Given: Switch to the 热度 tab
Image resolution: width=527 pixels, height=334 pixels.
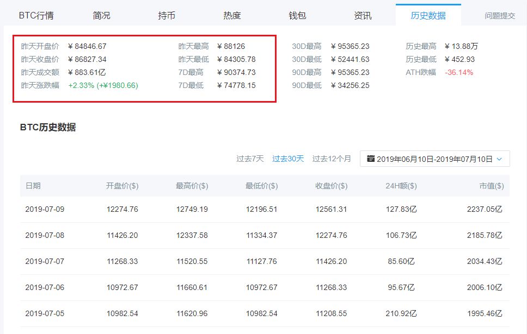Looking at the screenshot, I should coord(232,15).
